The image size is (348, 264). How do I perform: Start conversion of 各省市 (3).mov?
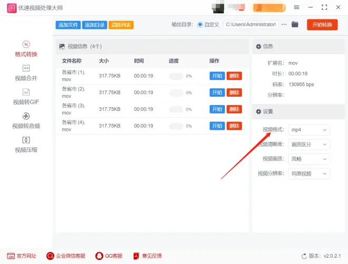(x=217, y=109)
